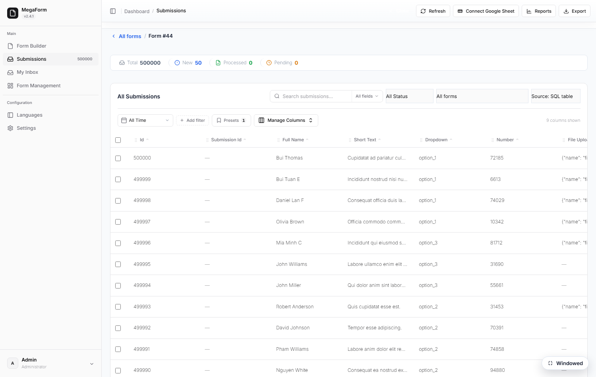Click drag handle icon of Id column

[x=136, y=140]
